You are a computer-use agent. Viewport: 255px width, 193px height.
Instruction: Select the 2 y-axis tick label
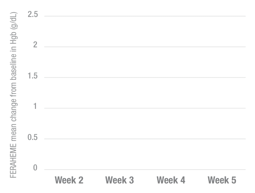tap(35, 46)
